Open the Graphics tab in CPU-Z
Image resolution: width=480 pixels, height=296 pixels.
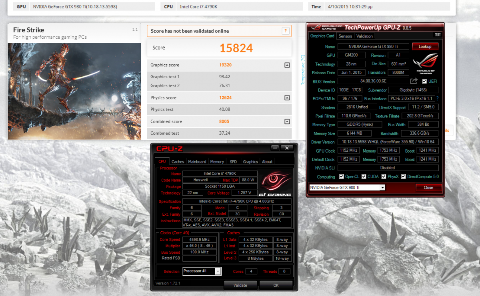point(250,162)
